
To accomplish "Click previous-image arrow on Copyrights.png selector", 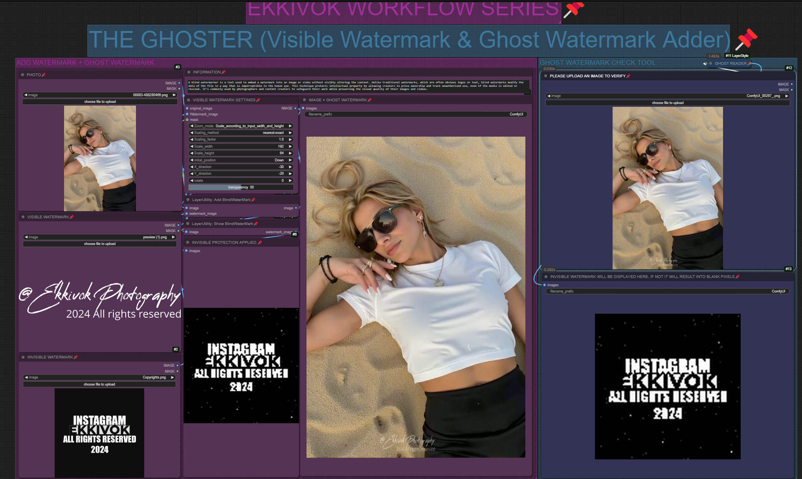I will pyautogui.click(x=26, y=377).
